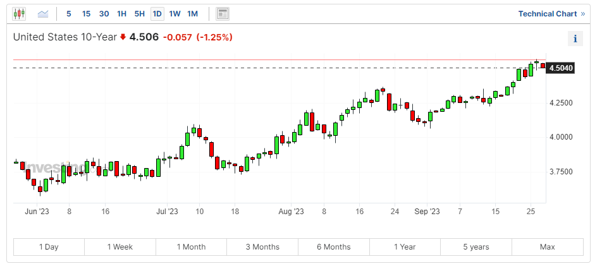Show the 1 Day range
This screenshot has height=271, width=602.
coord(49,247)
